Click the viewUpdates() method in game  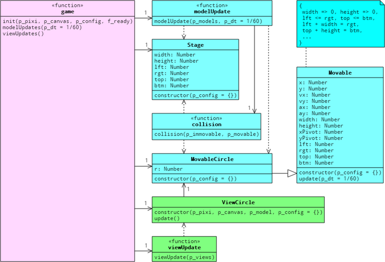click(23, 34)
